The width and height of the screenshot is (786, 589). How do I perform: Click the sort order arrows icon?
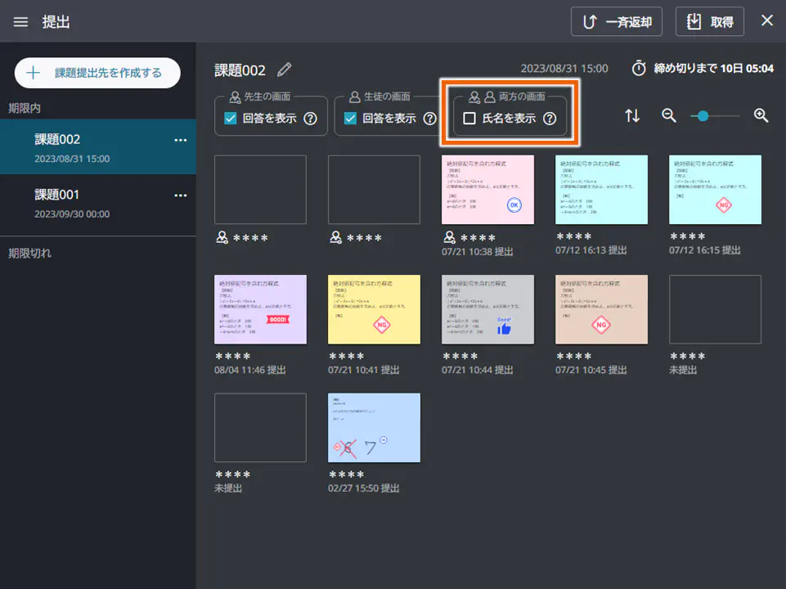[x=632, y=115]
